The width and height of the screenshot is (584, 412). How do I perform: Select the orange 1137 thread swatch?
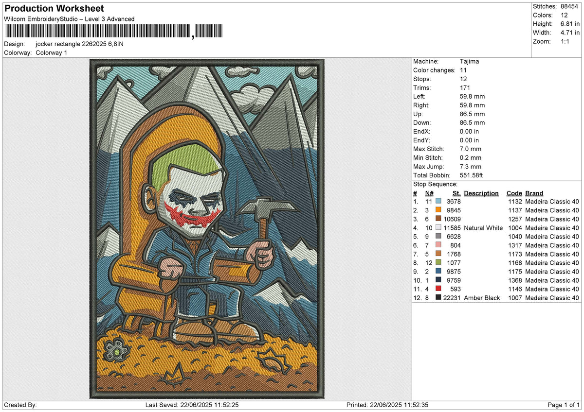[438, 210]
